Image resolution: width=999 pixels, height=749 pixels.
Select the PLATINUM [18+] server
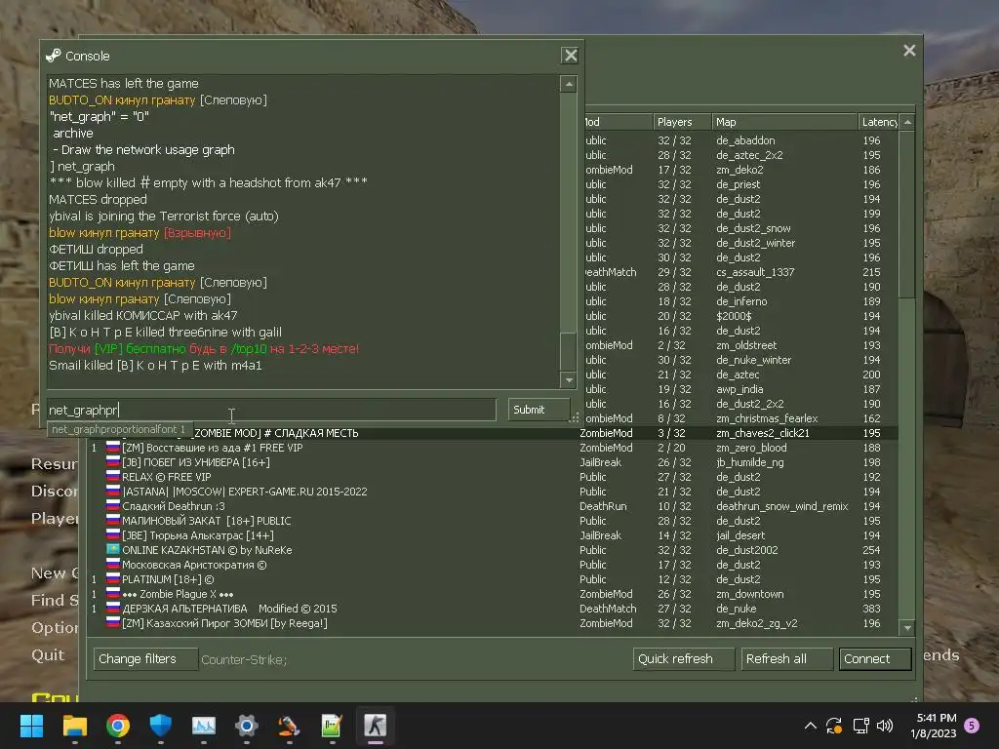pos(494,579)
